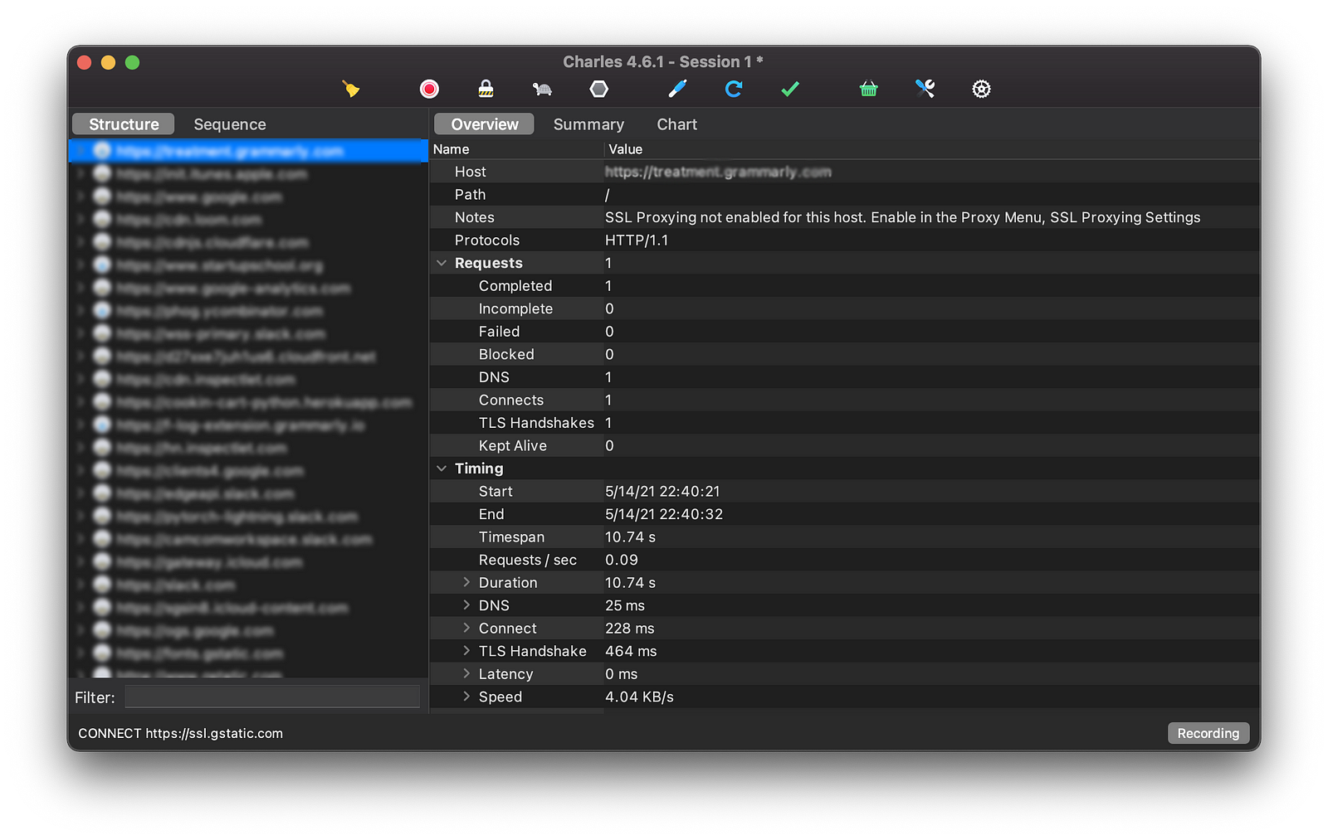Click the repeat request refresh icon

tap(734, 89)
